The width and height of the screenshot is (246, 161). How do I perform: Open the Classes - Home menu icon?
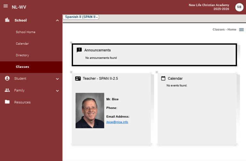tap(241, 29)
